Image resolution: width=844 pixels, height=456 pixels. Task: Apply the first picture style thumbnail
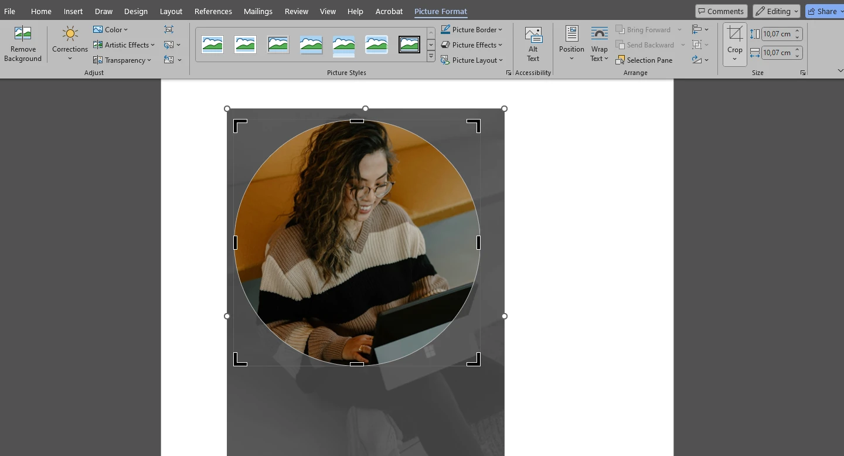point(212,45)
